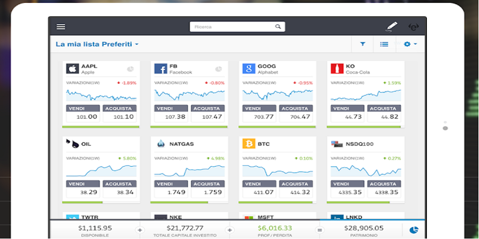Click the OIL drops icon

[x=72, y=144]
